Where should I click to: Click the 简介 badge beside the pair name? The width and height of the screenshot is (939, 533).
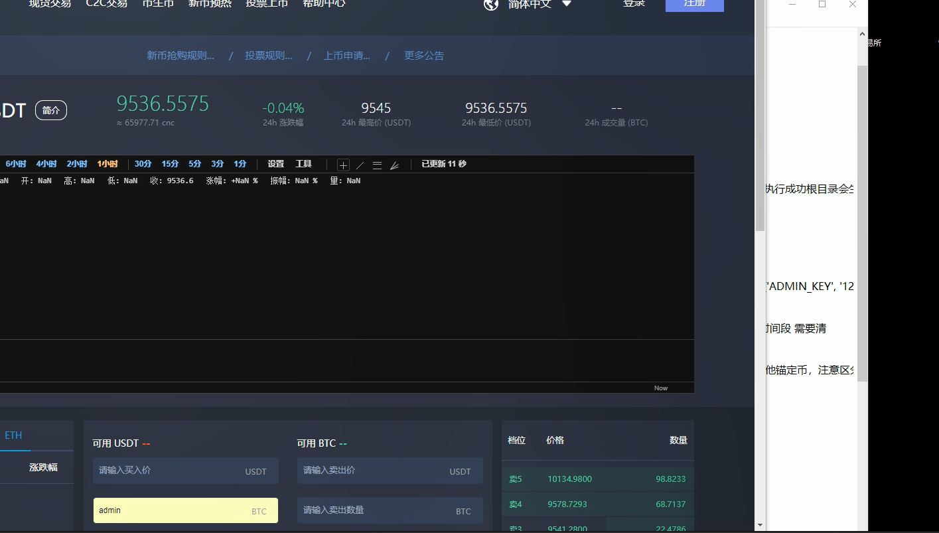(51, 110)
